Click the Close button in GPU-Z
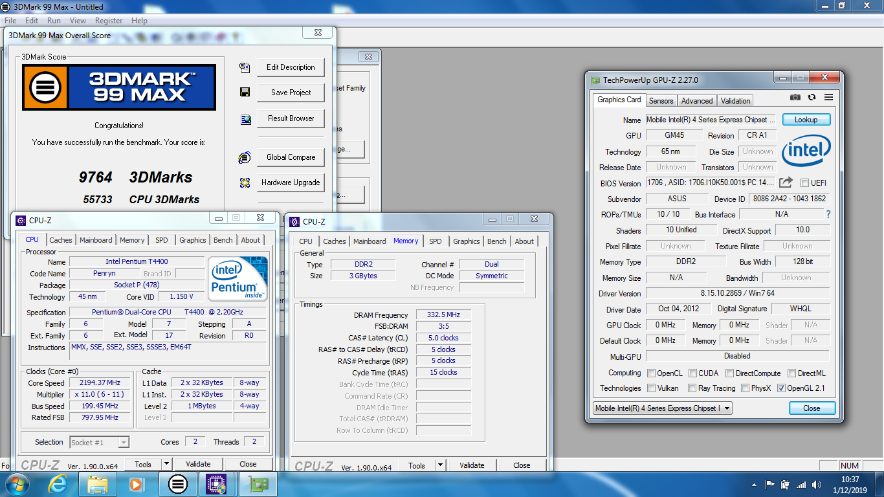This screenshot has width=884, height=497. click(x=812, y=408)
